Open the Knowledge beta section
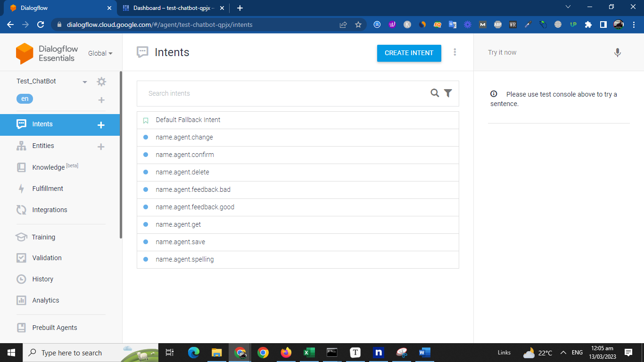644x362 pixels. [55, 167]
